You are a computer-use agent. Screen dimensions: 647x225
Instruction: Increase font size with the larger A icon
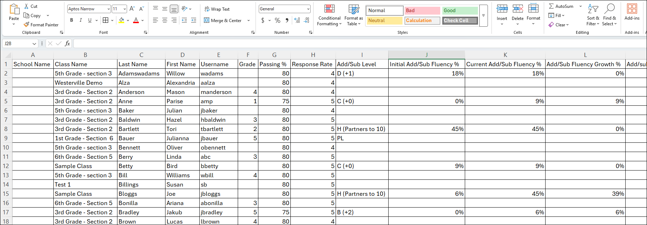(x=132, y=9)
